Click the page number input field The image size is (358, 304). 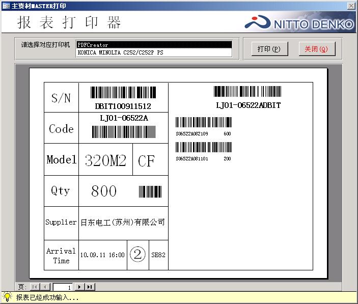(63, 287)
